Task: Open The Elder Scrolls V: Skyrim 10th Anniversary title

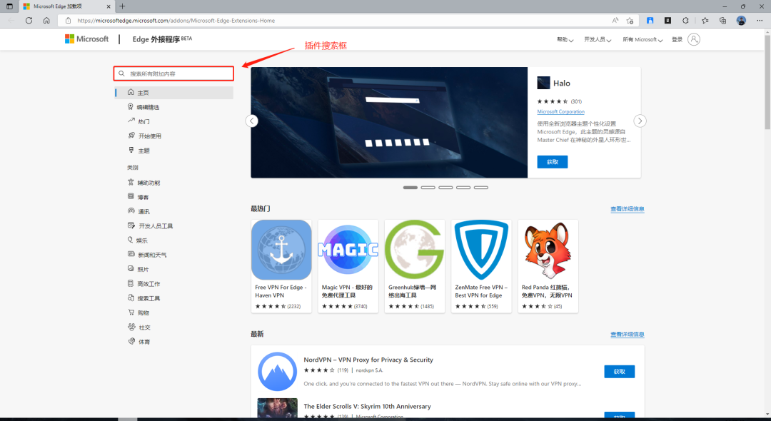Action: click(367, 407)
